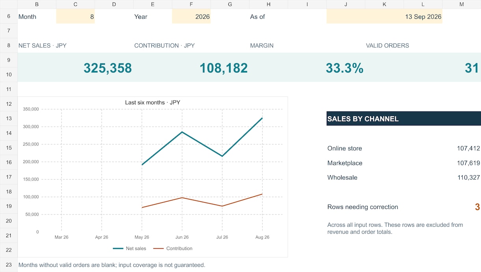Select the "MARGIN" heading cell
This screenshot has width=481, height=272.
262,46
